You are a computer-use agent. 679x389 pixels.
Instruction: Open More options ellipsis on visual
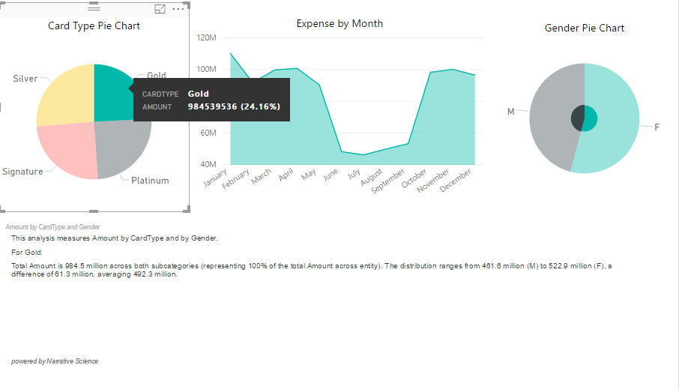coord(178,9)
